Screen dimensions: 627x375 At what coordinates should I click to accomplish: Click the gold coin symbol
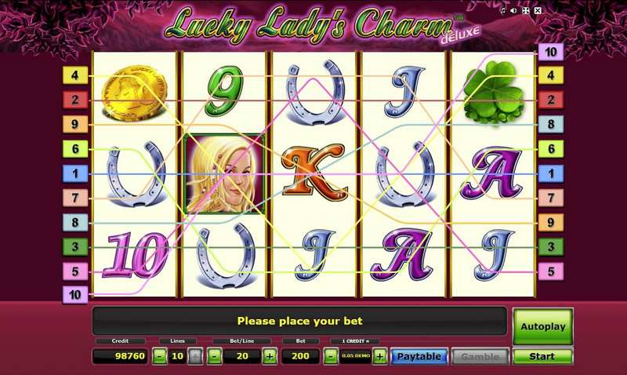(134, 94)
